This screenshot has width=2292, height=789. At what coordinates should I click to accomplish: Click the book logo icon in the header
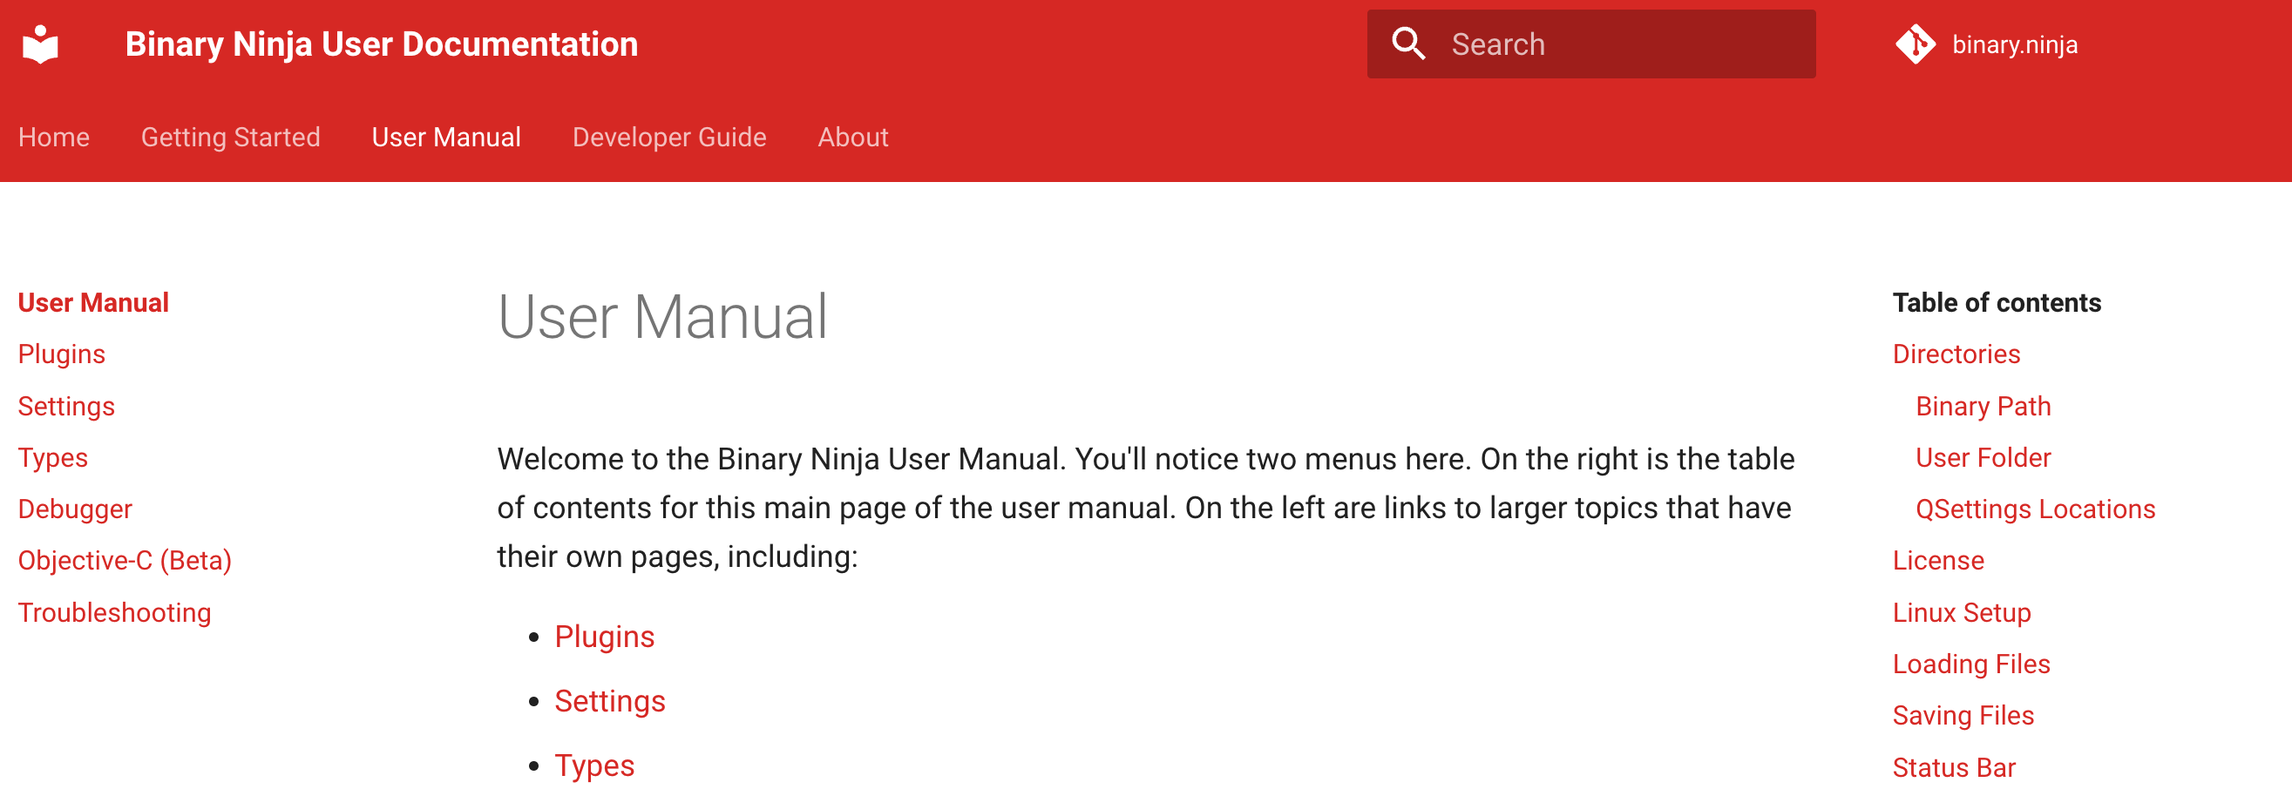coord(41,44)
